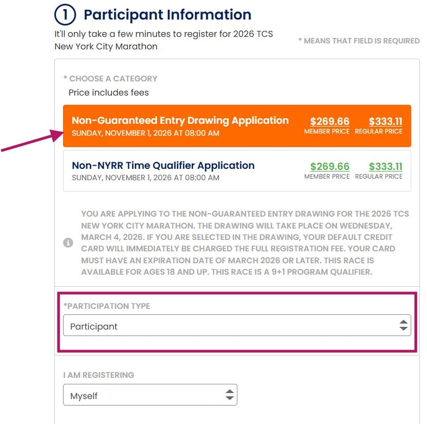
Task: Click the I Am Registering field label
Action: pos(98,375)
